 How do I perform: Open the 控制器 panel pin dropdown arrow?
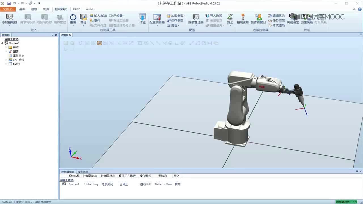pyautogui.click(x=52, y=35)
